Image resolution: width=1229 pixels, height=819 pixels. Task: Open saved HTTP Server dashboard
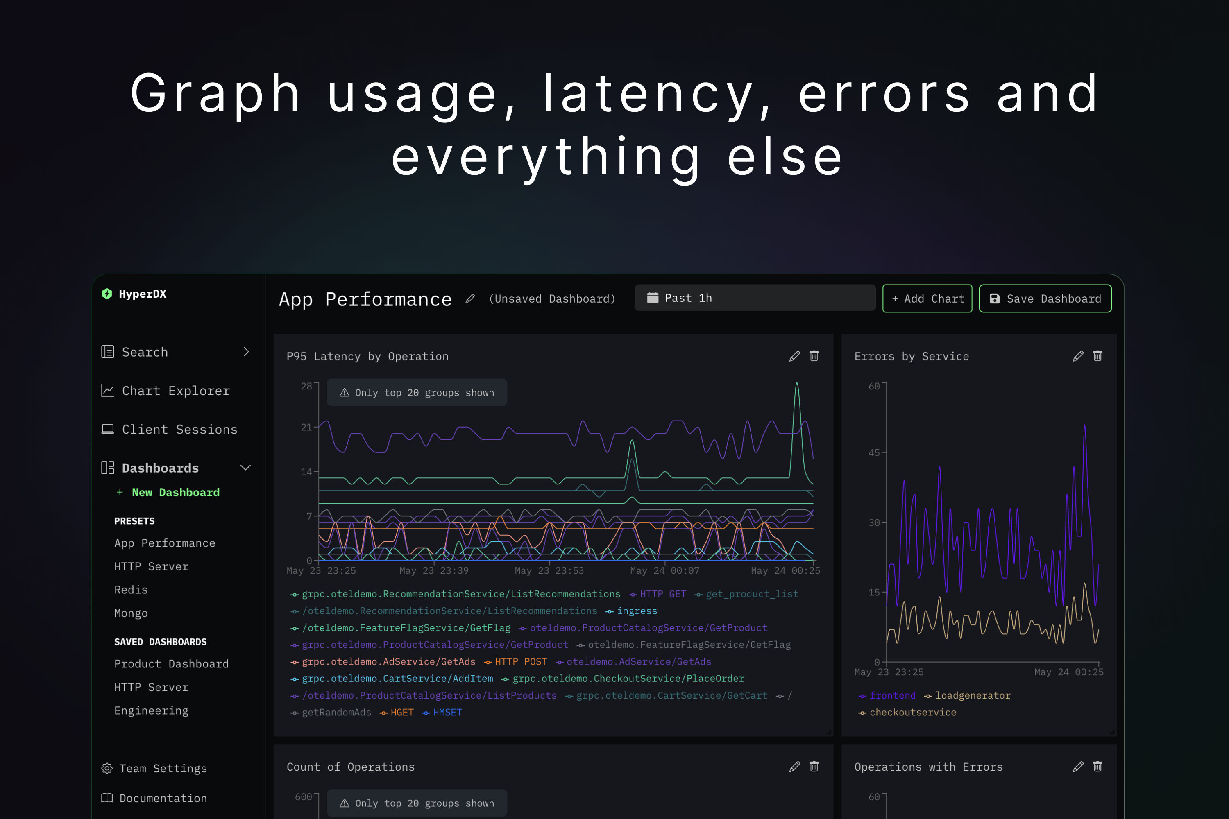152,688
